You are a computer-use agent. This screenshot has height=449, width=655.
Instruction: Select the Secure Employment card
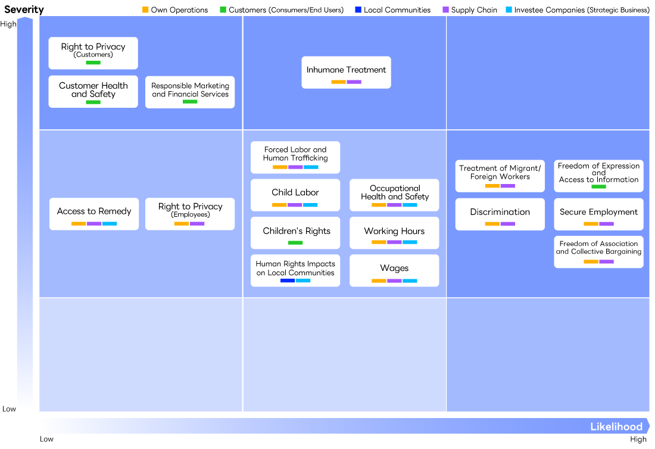point(598,214)
